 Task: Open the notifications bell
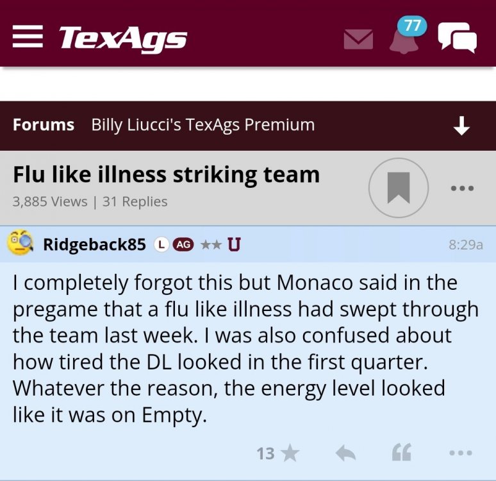click(404, 42)
